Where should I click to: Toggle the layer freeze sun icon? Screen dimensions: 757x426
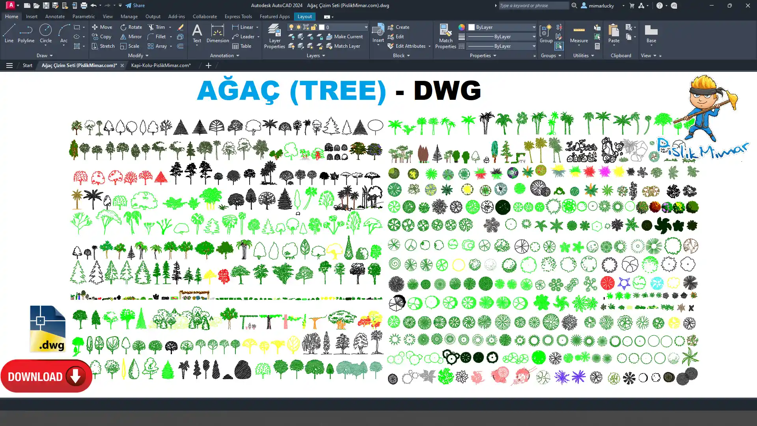point(298,27)
